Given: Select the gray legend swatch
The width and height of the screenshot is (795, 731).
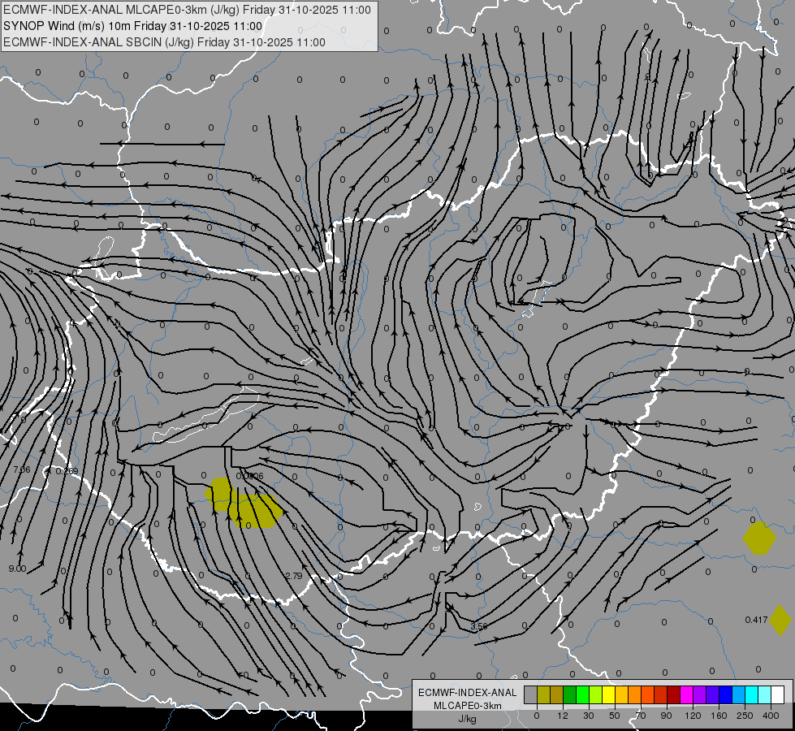Looking at the screenshot, I should tap(530, 695).
